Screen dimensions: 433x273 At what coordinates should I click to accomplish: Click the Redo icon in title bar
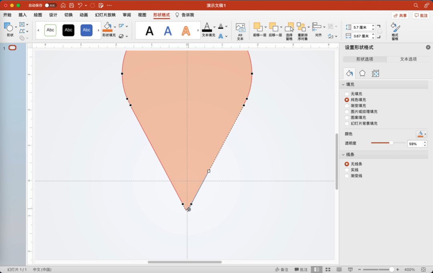[x=93, y=5]
